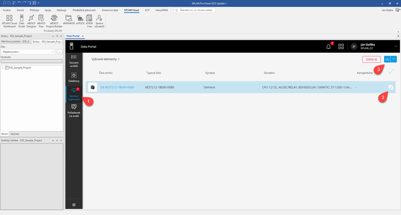Select the ECP ribbon tab
Screen dimensions: 401x215
148,10
